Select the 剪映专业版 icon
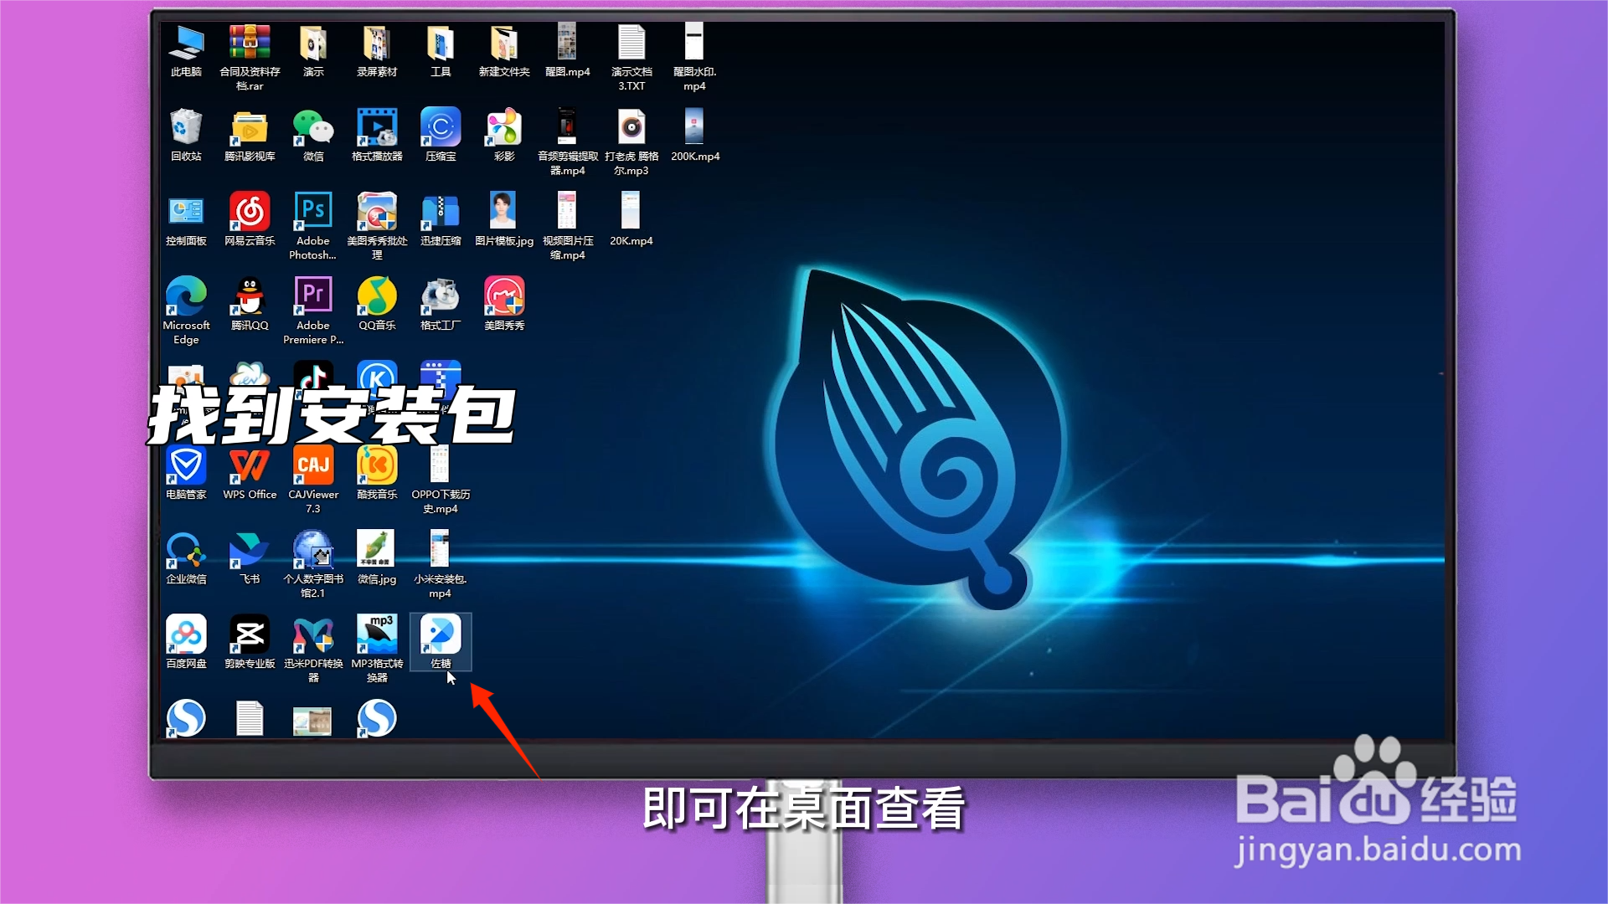 pyautogui.click(x=250, y=635)
